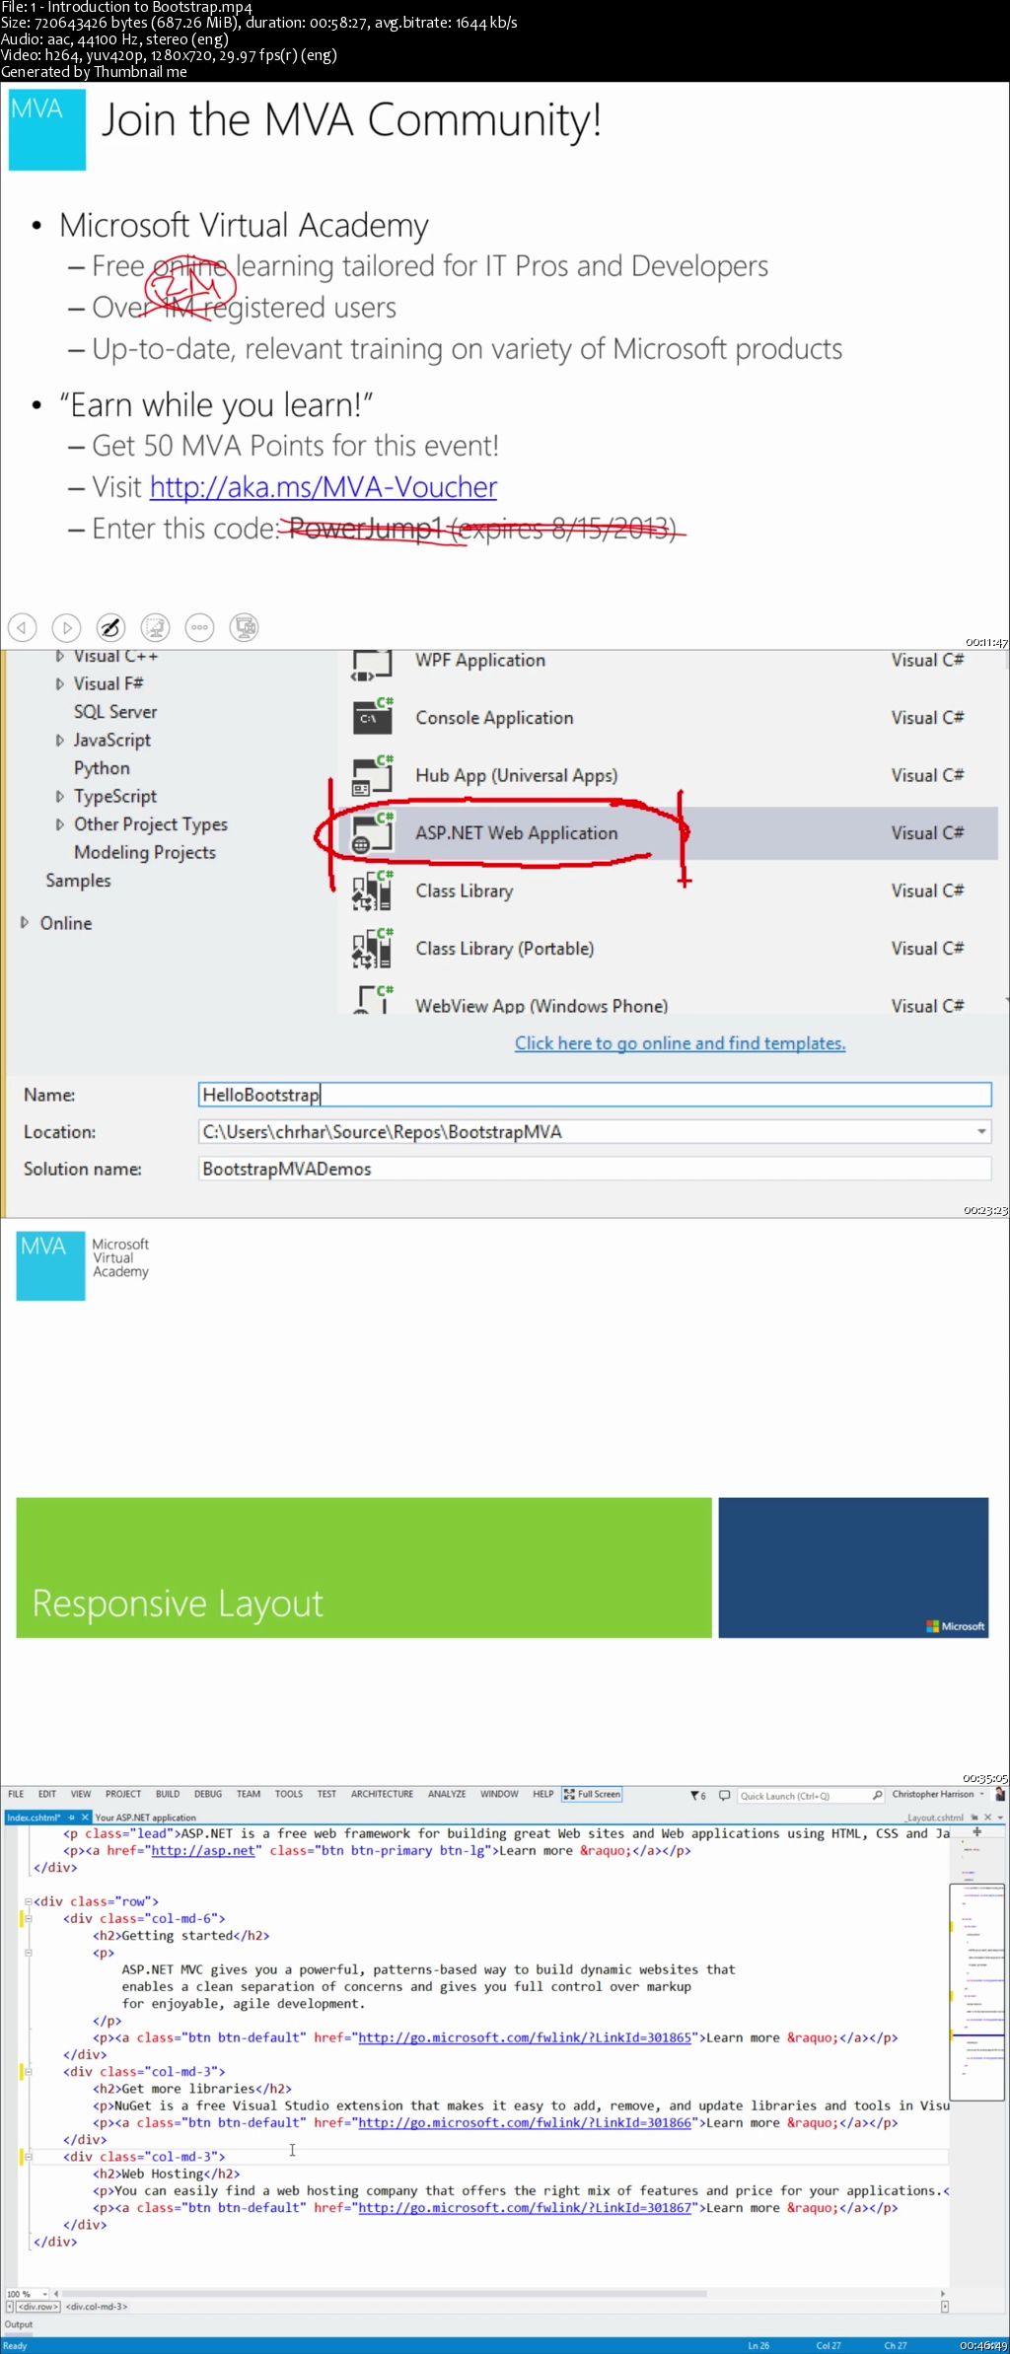Open the TOOLS menu
This screenshot has width=1010, height=2354.
289,1794
